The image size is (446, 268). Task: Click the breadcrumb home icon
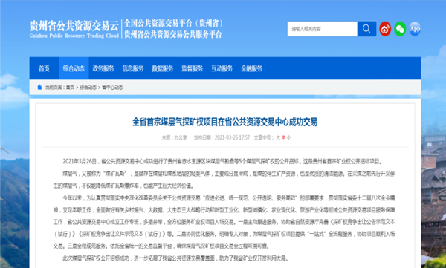click(39, 87)
